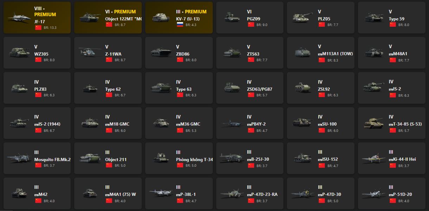Open the T-34-85 (S-53) card

(391, 123)
